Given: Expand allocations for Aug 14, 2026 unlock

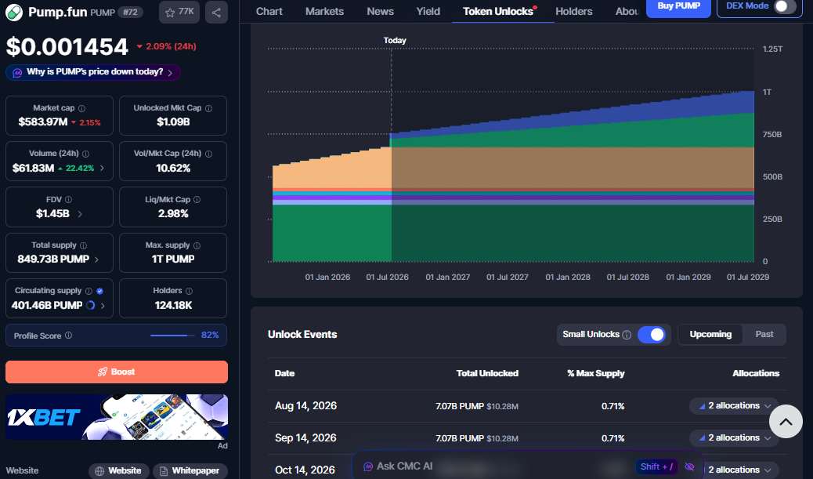Looking at the screenshot, I should pyautogui.click(x=734, y=406).
